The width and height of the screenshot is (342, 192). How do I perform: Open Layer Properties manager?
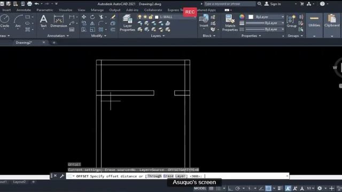click(127, 23)
